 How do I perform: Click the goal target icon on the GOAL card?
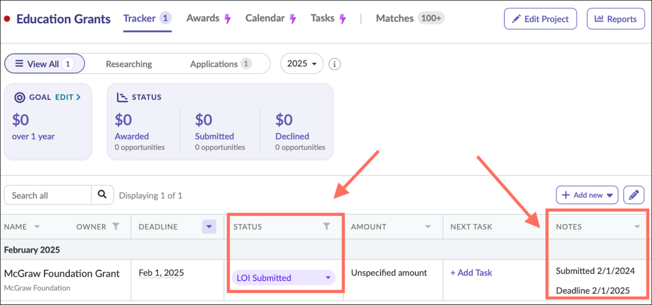pos(20,97)
